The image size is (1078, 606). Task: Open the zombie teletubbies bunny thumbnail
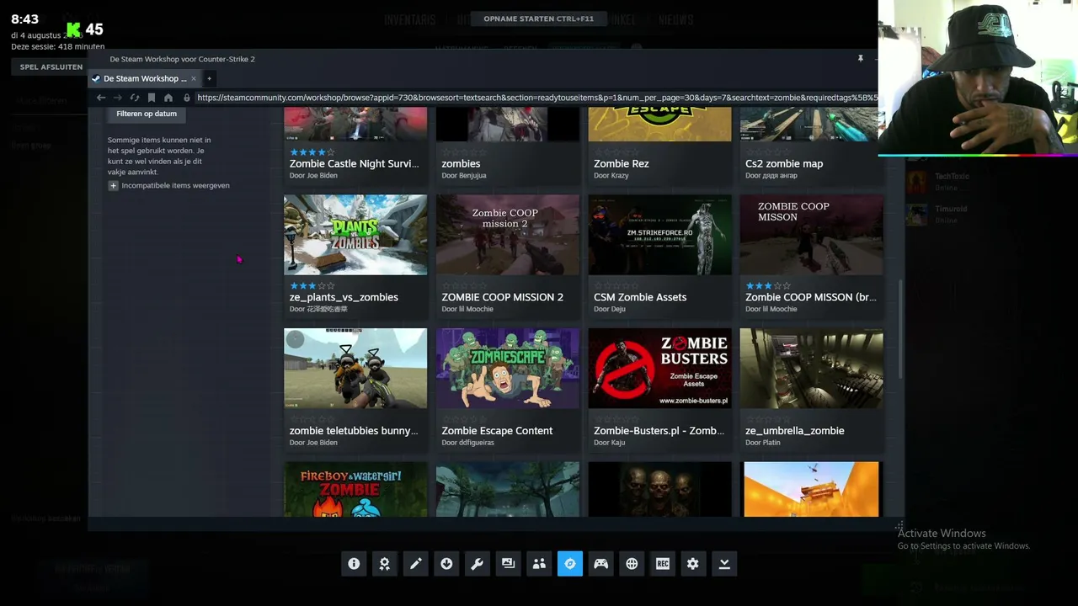(355, 368)
